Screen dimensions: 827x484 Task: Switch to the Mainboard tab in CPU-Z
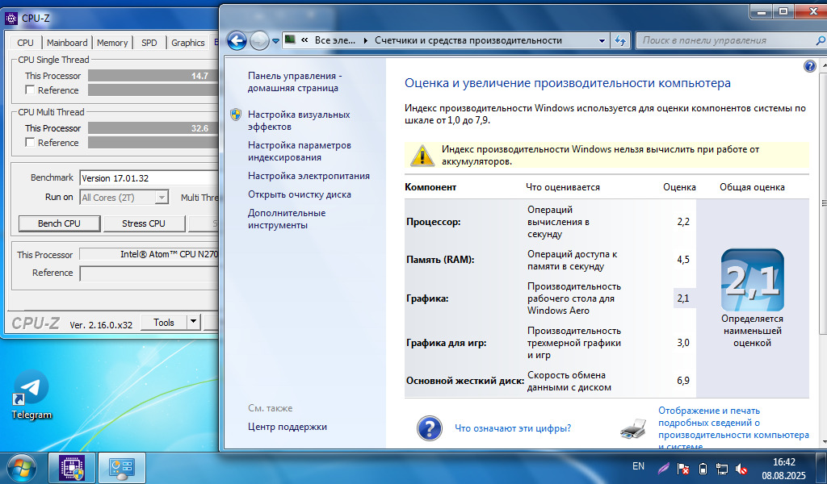[67, 43]
